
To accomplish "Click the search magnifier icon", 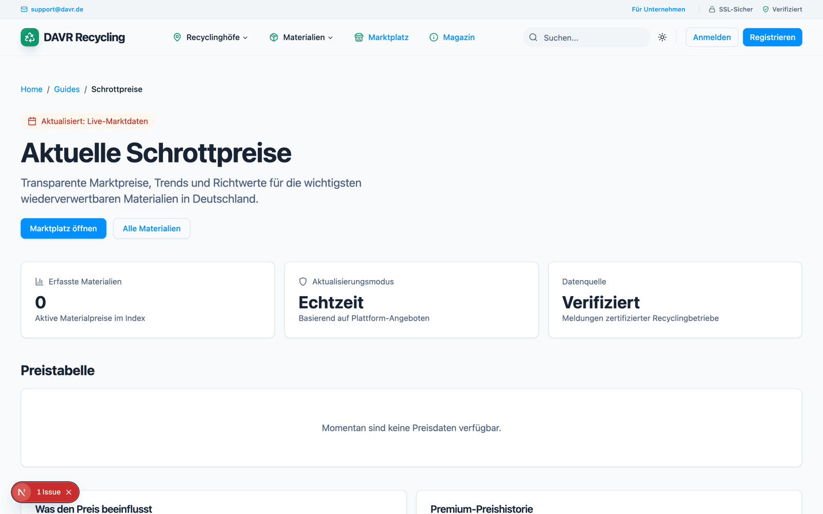I will tap(533, 38).
